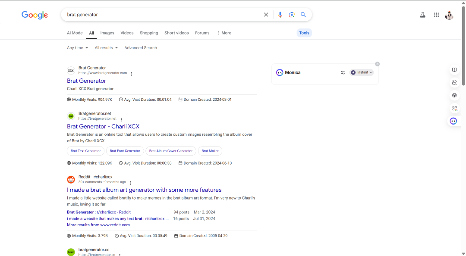Click the Brat Text Generator chip
The image size is (466, 256).
point(85,151)
